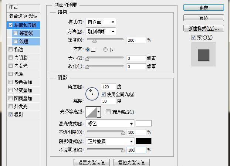Select the 上 direction radio button
The width and height of the screenshot is (230, 166).
point(88,50)
